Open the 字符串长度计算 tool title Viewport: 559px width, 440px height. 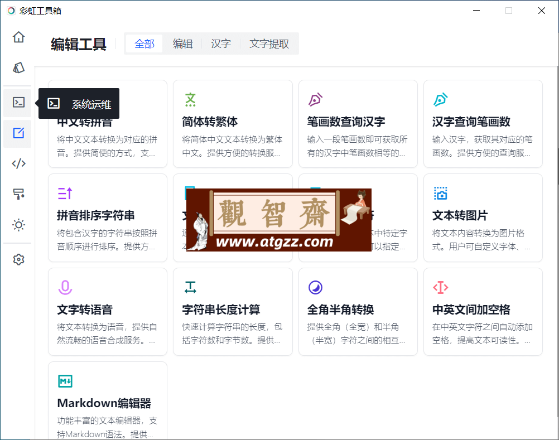(221, 310)
